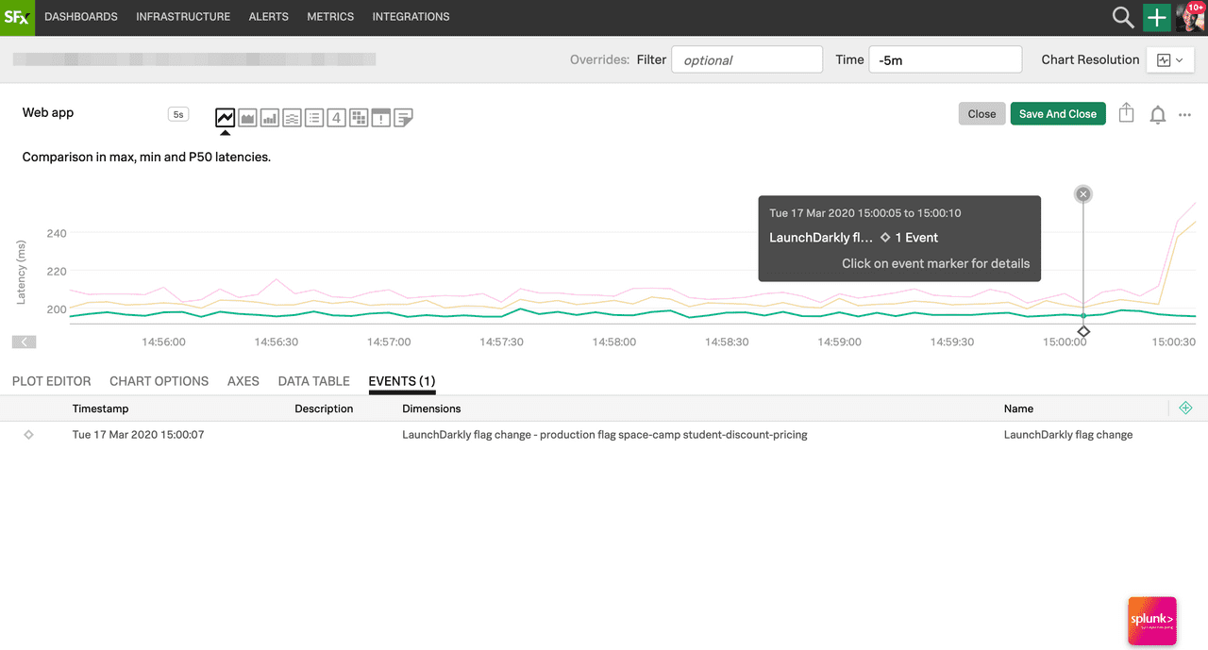Image resolution: width=1208 pixels, height=650 pixels.
Task: Open the Chart Resolution dropdown
Action: click(x=1169, y=58)
